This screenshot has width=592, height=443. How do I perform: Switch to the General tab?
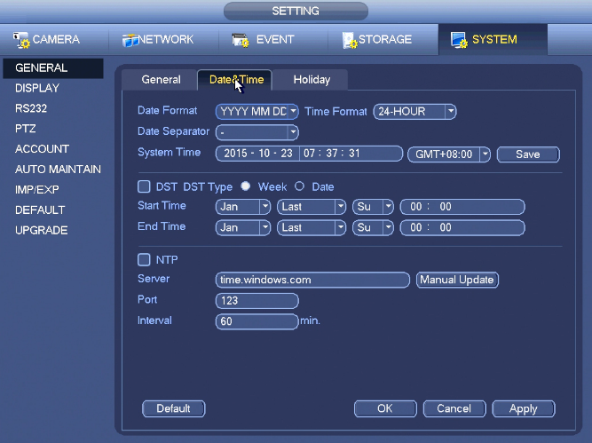pyautogui.click(x=161, y=80)
